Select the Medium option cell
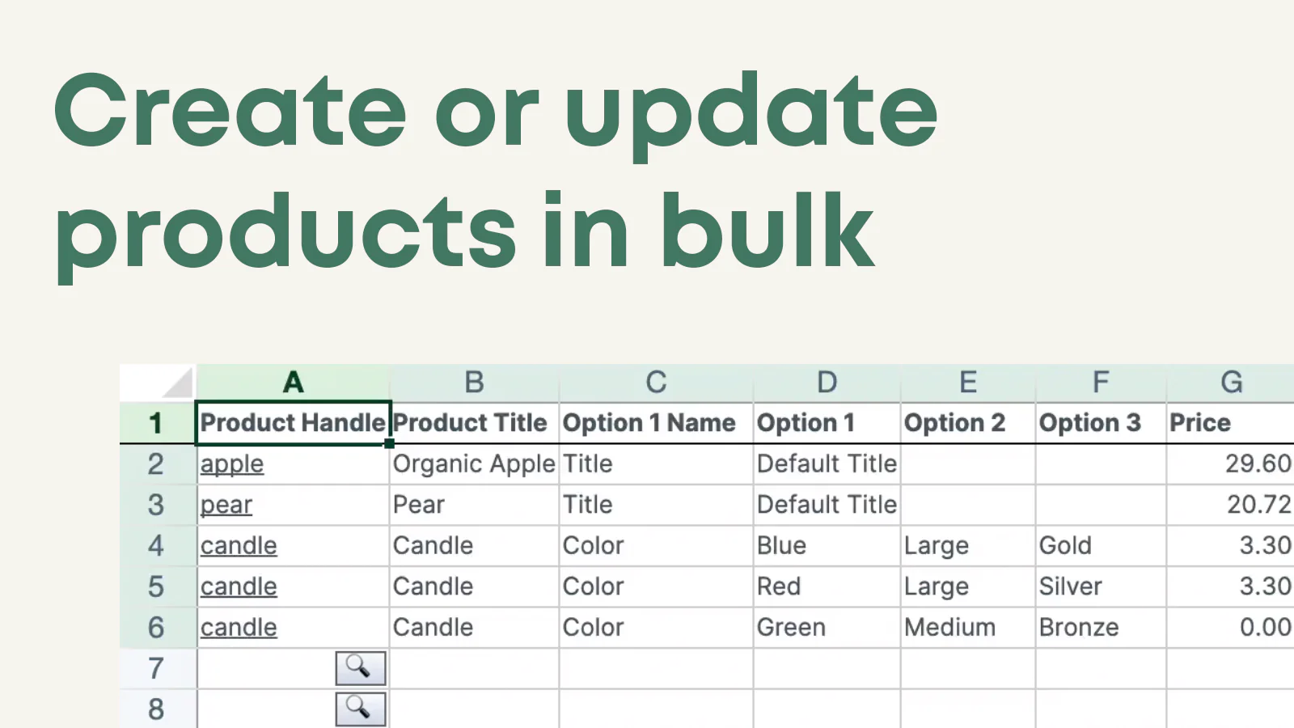Viewport: 1294px width, 728px height. click(968, 628)
